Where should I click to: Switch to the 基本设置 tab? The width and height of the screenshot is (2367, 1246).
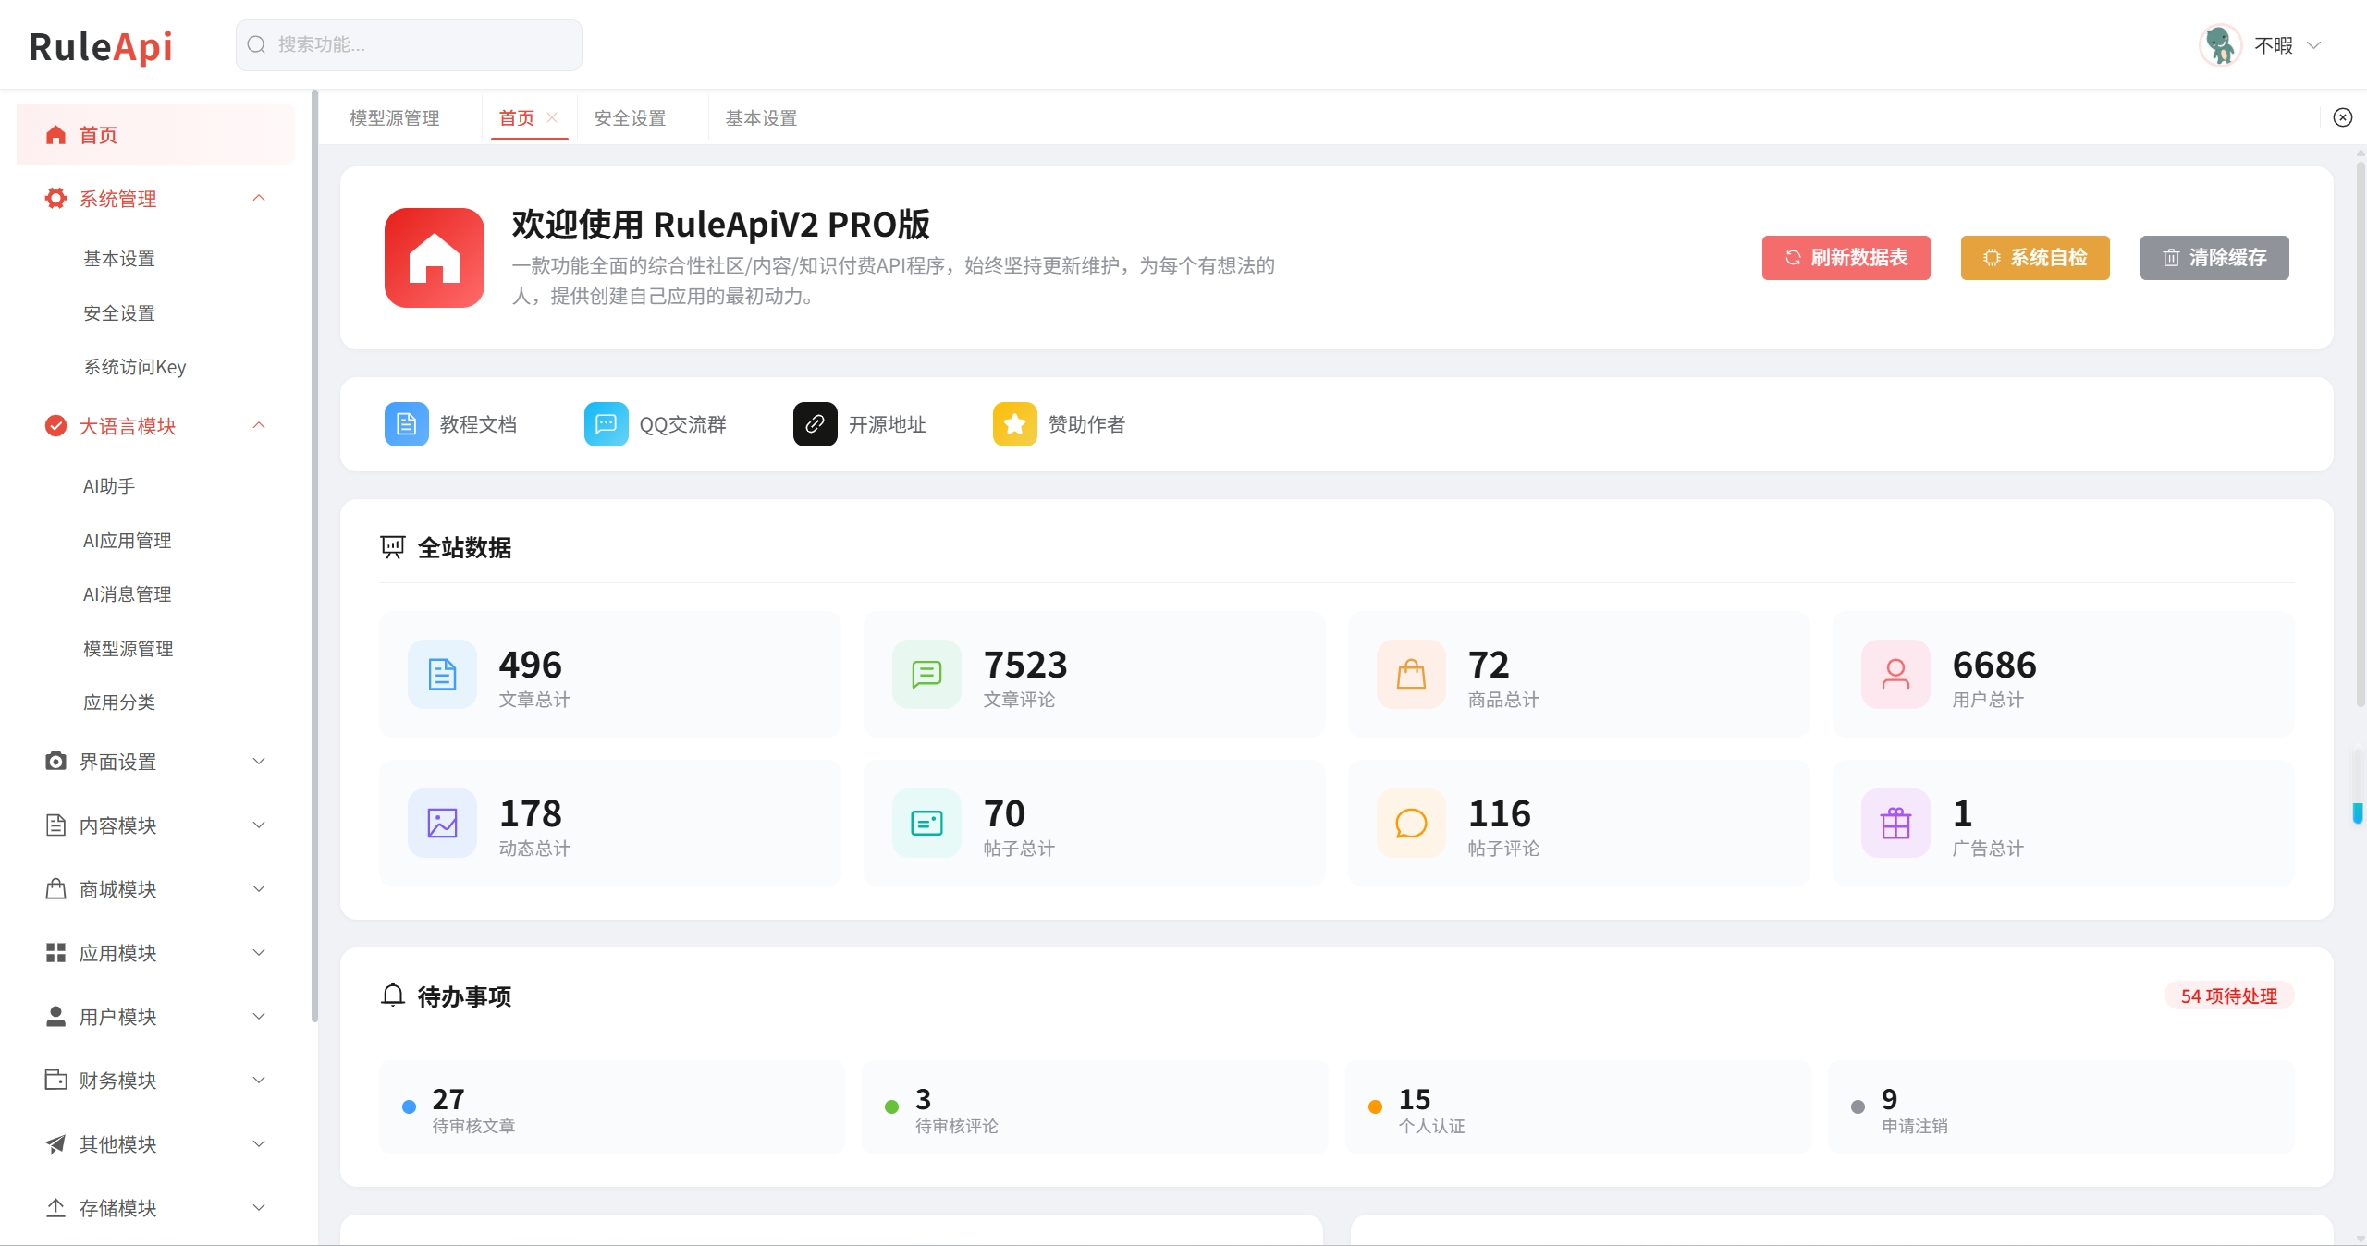tap(762, 118)
